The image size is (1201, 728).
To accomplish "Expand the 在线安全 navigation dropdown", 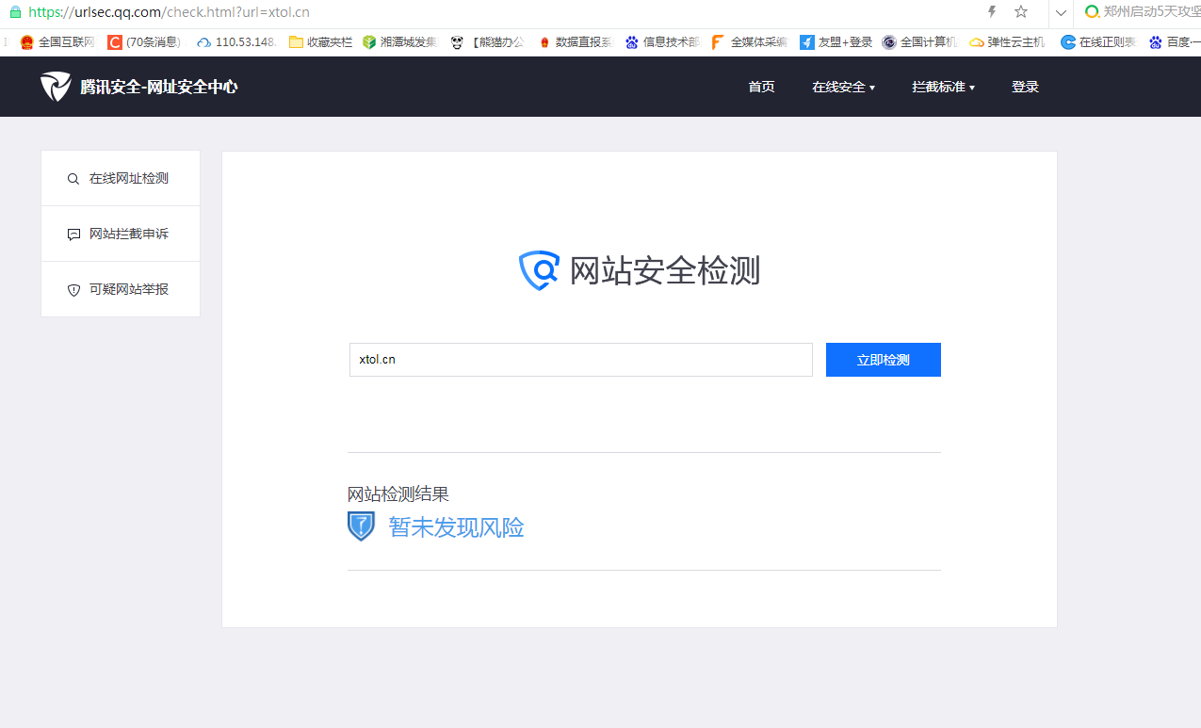I will tap(843, 87).
